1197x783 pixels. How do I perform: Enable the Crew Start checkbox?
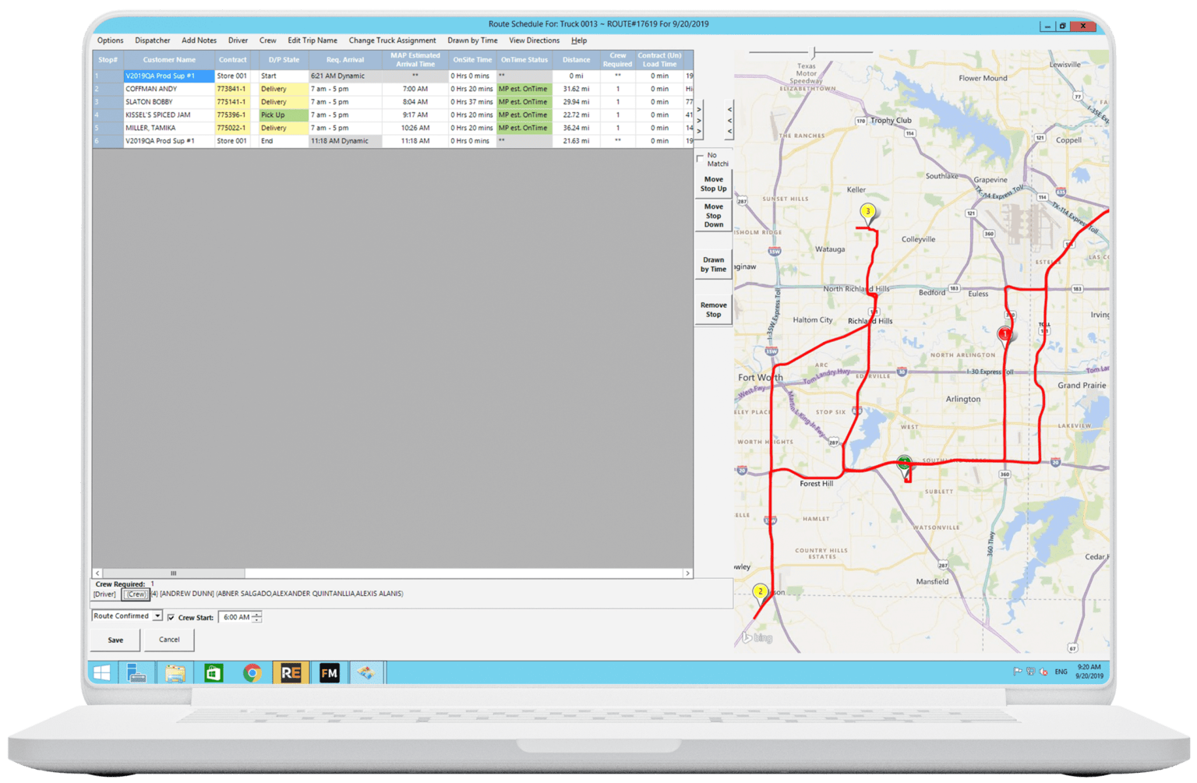pyautogui.click(x=172, y=616)
